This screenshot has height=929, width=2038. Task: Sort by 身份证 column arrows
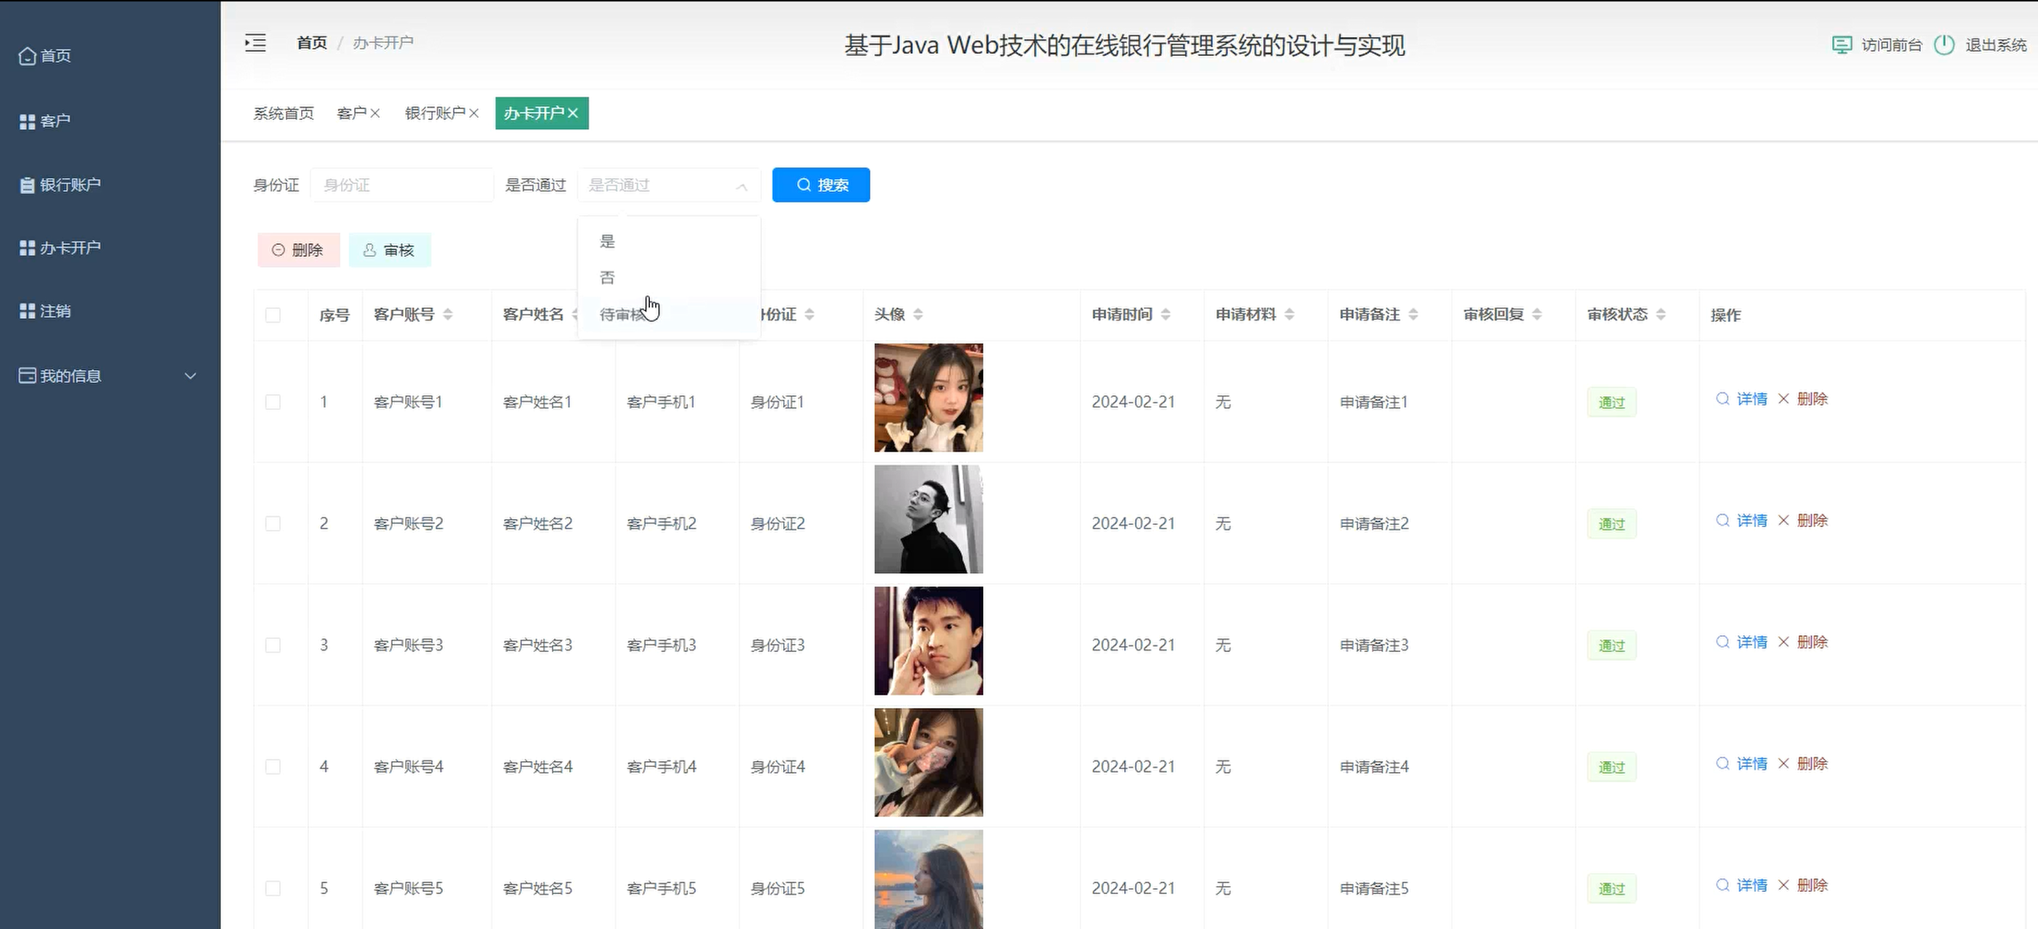[809, 315]
